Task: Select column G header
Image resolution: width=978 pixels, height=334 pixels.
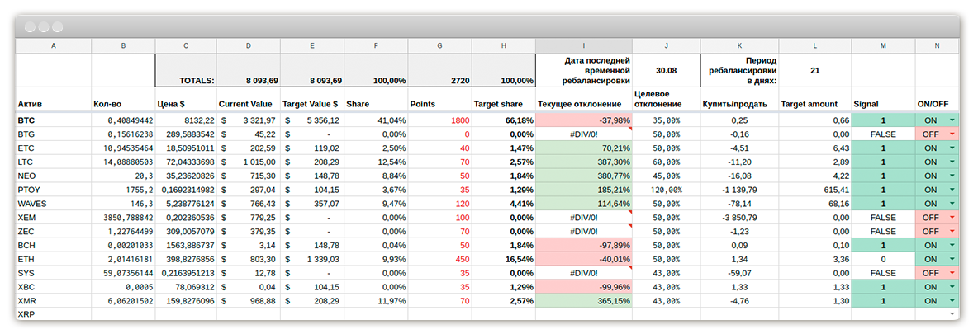Action: (x=439, y=46)
